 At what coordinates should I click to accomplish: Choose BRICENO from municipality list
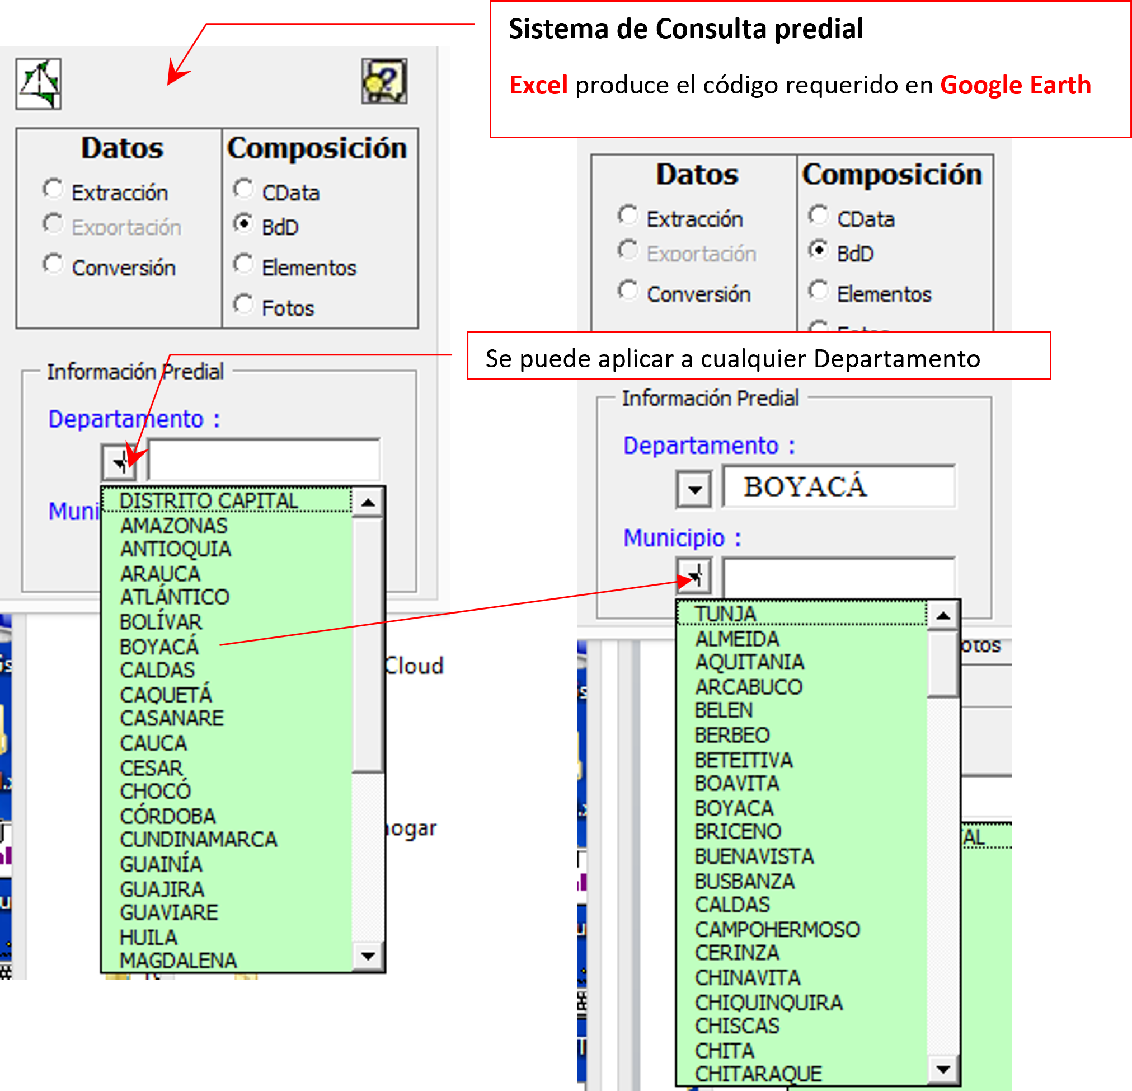[x=802, y=831]
